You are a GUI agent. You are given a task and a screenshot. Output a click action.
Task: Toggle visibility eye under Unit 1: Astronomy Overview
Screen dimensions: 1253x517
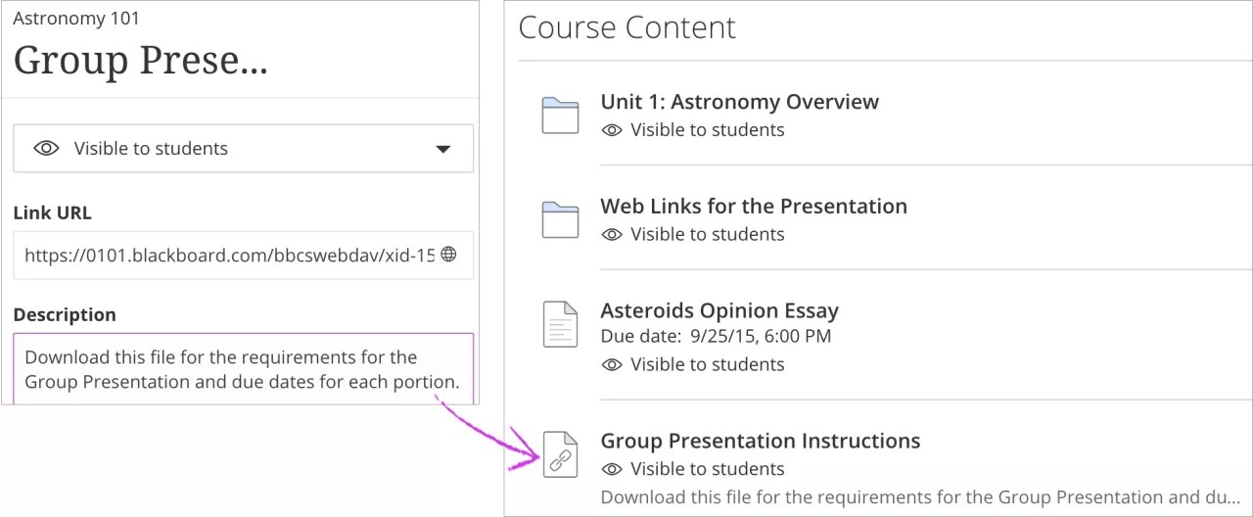[612, 130]
